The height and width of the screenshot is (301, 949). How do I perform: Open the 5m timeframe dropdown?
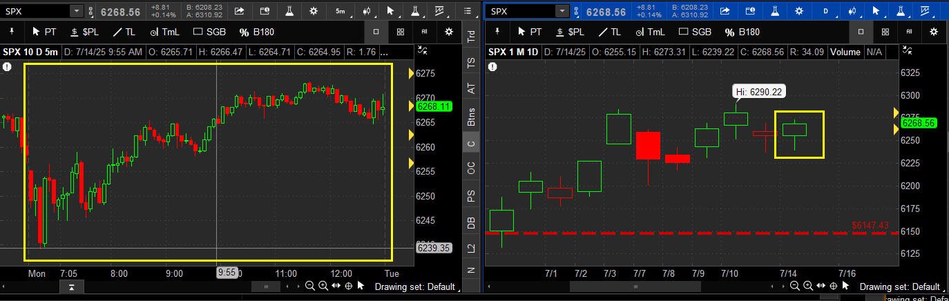click(340, 11)
